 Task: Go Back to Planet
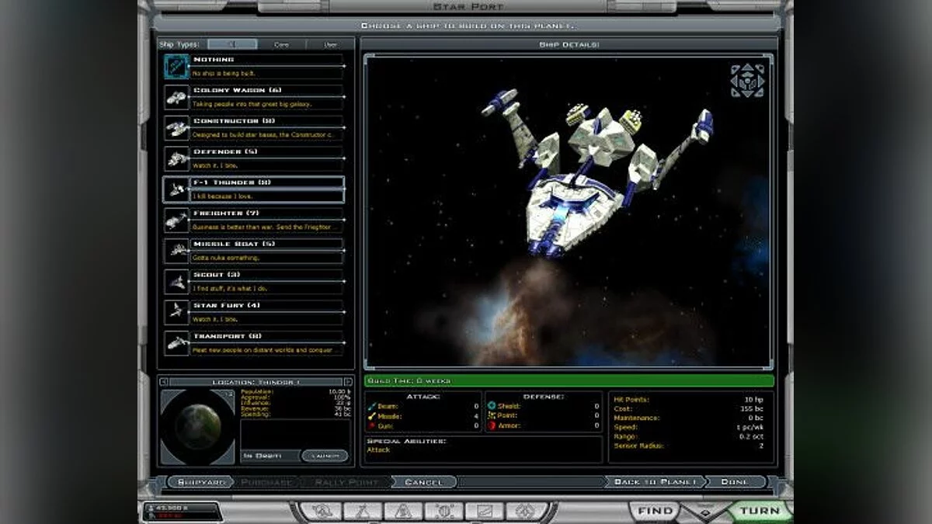click(654, 482)
